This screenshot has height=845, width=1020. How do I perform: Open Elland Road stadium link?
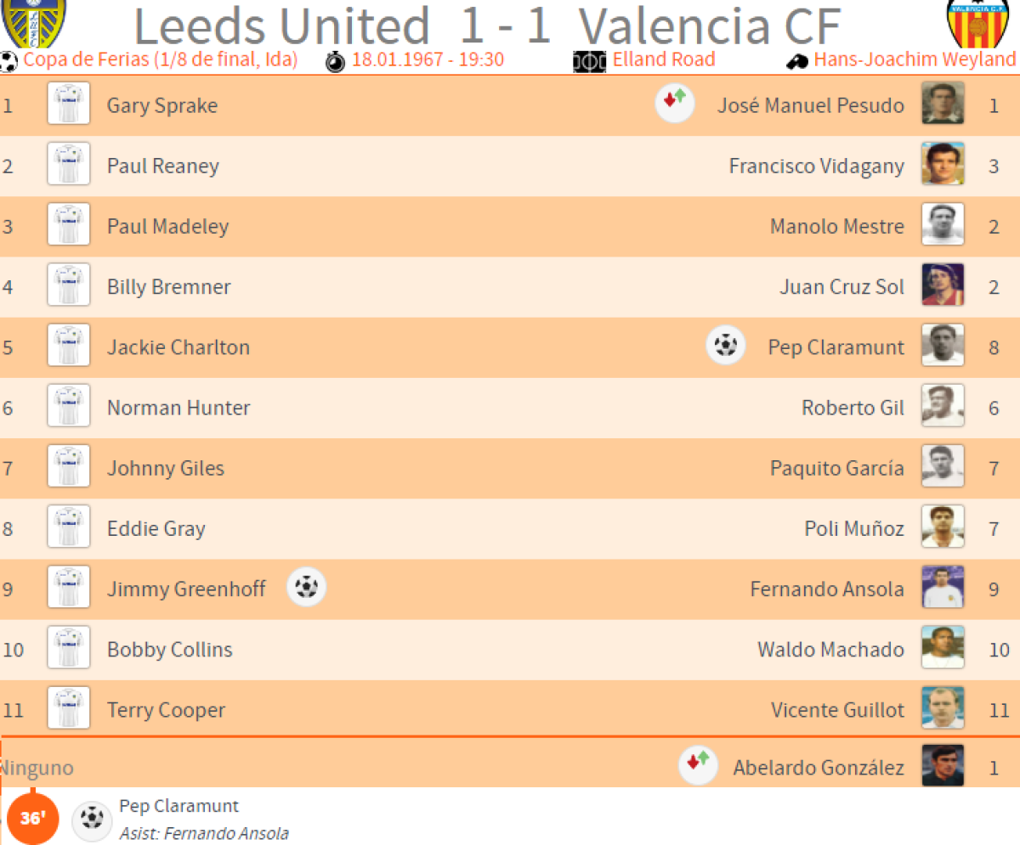click(664, 60)
